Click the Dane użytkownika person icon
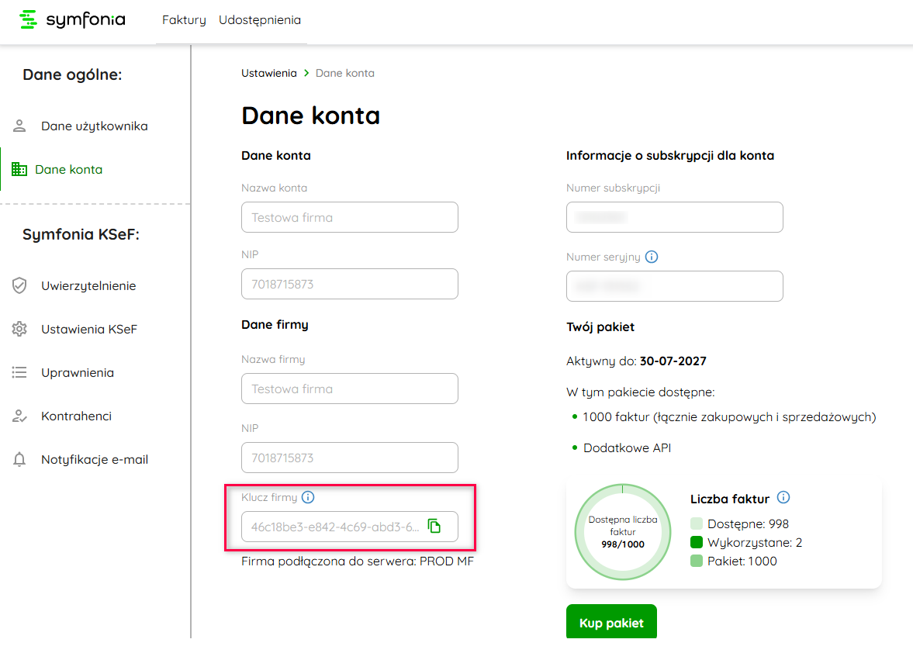 19,126
